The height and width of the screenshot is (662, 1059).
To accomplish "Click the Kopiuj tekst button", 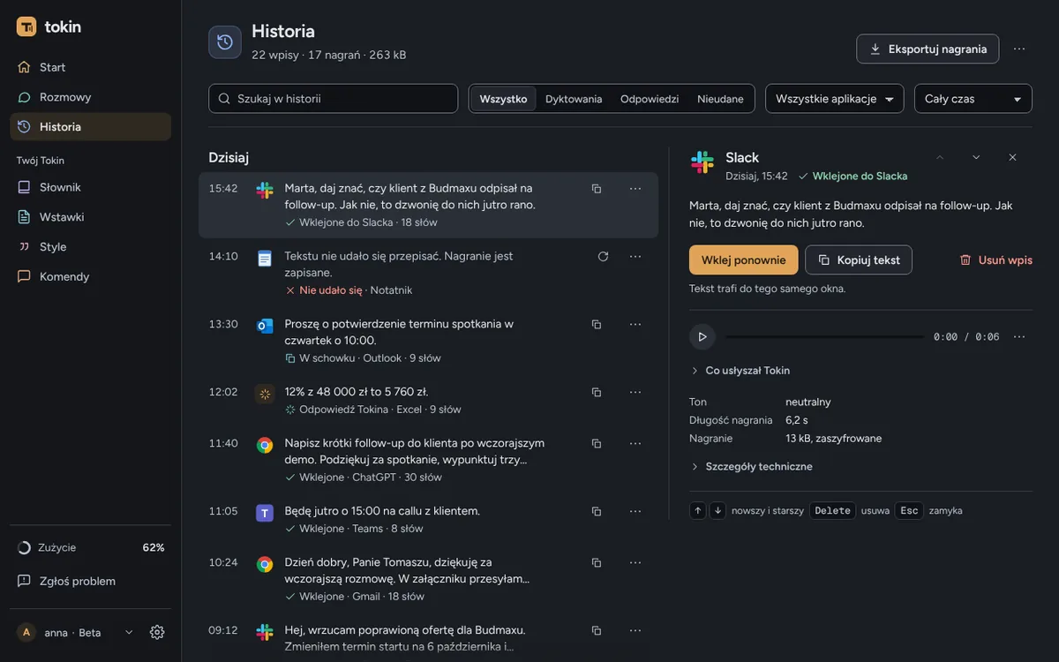I will click(x=859, y=260).
